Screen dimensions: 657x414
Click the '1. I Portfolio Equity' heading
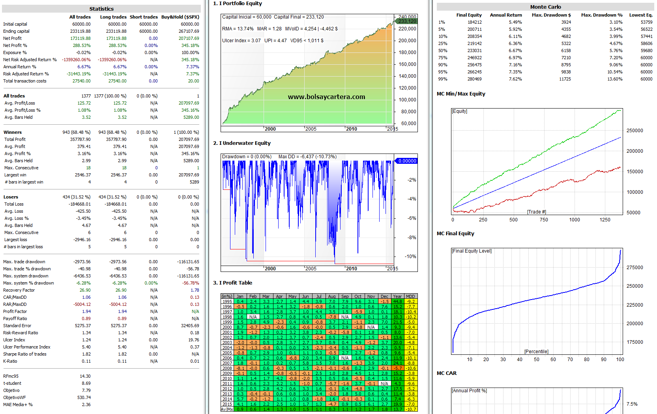click(238, 3)
